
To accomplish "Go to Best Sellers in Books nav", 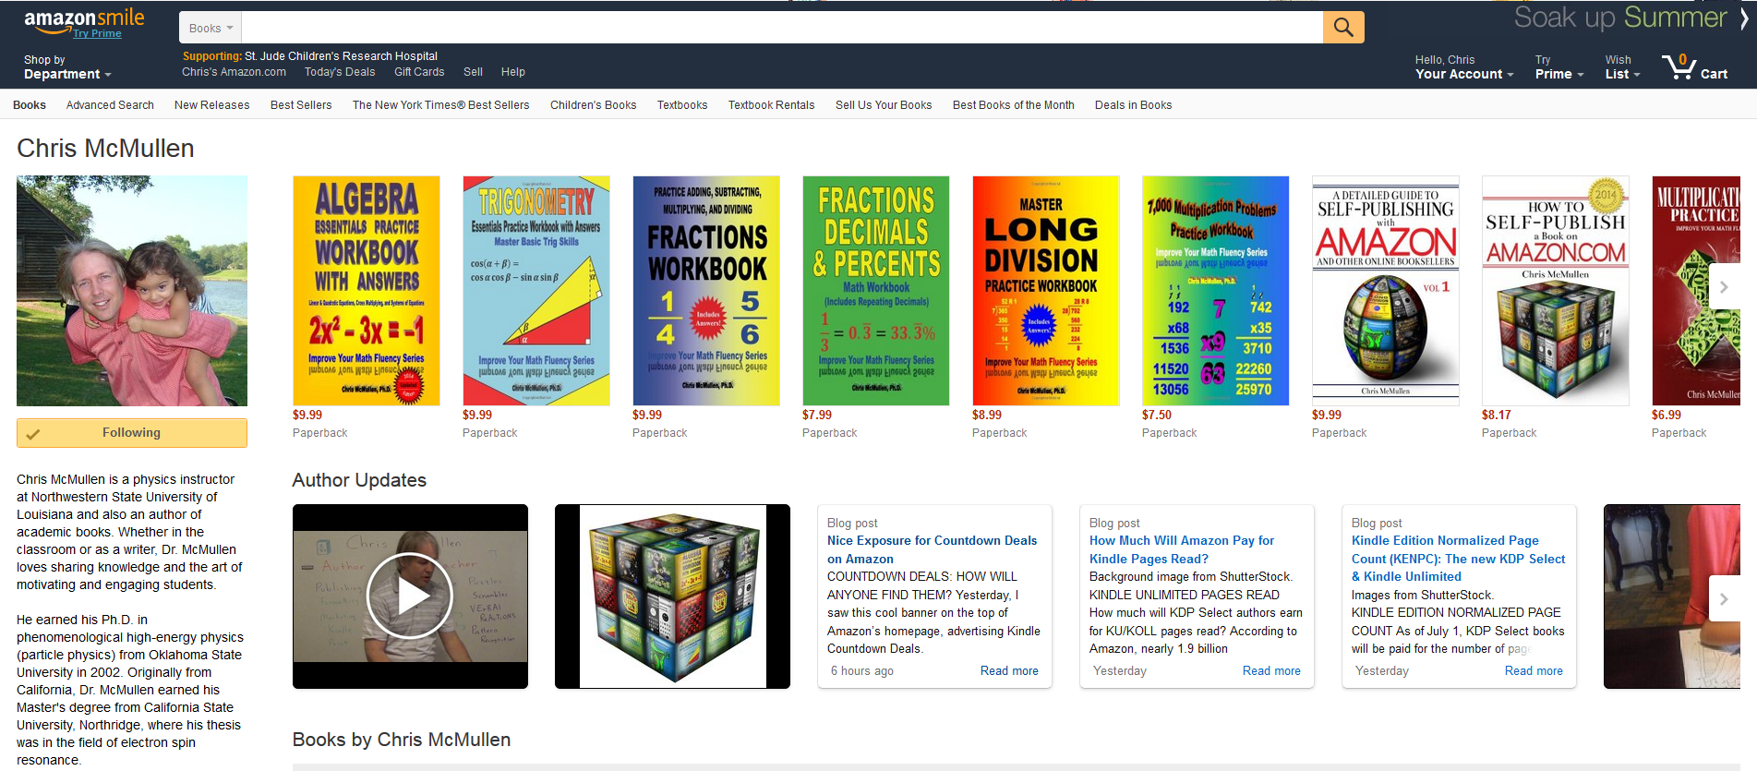I will coord(301,105).
